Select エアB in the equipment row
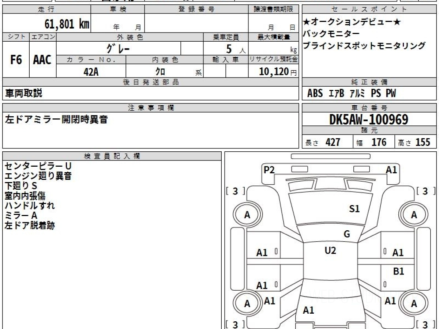The height and width of the screenshot is (329, 439). (x=336, y=94)
